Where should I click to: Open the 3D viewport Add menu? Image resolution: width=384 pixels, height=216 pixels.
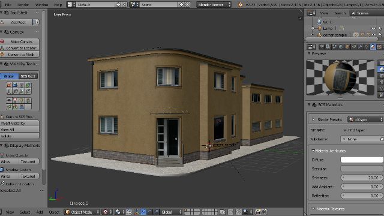40,212
